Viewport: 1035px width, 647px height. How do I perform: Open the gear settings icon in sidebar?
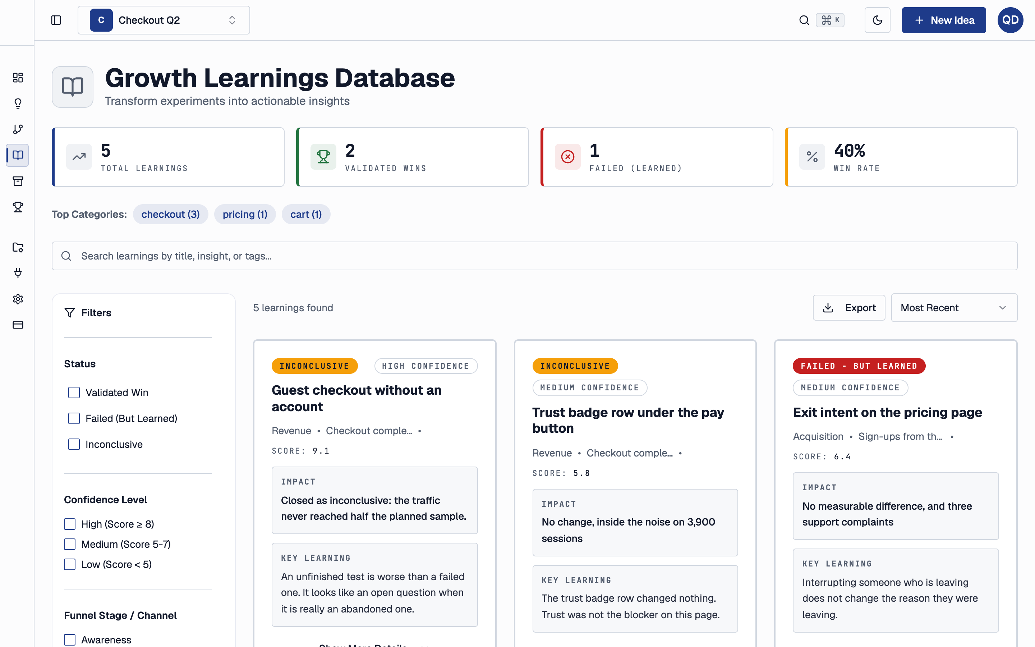(18, 299)
